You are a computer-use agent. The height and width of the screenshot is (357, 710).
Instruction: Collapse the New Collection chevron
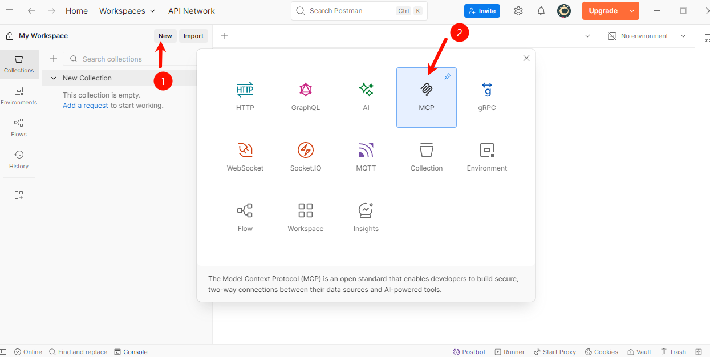(x=54, y=78)
